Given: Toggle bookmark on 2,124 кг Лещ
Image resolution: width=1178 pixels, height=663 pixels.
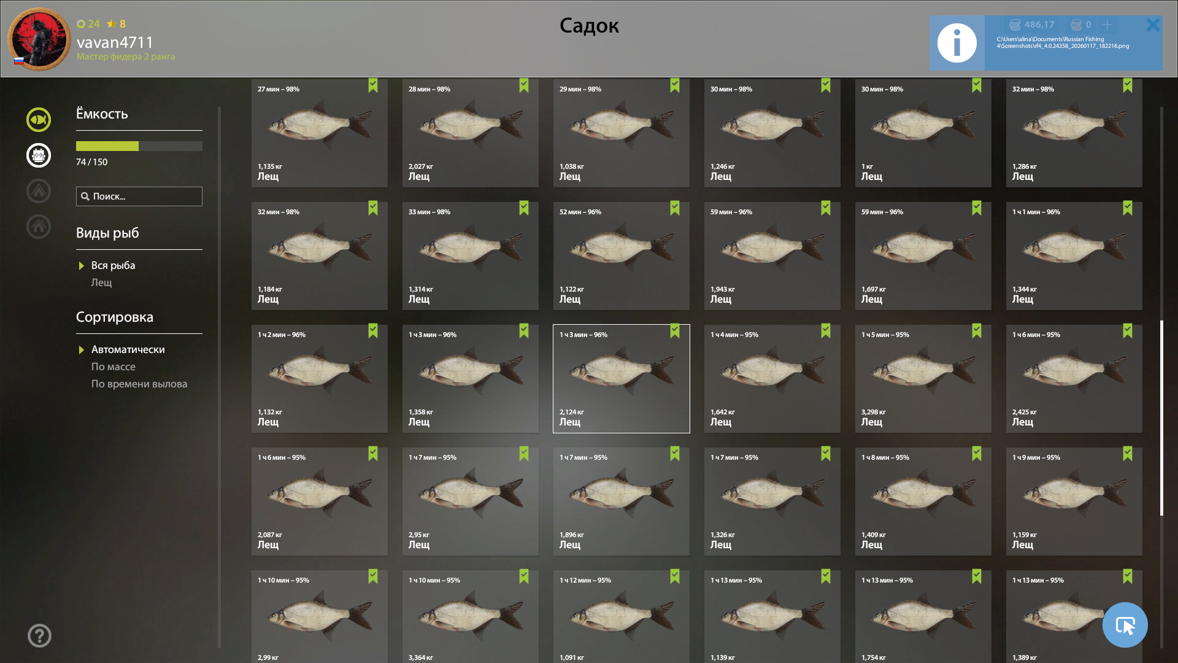Looking at the screenshot, I should coord(674,331).
